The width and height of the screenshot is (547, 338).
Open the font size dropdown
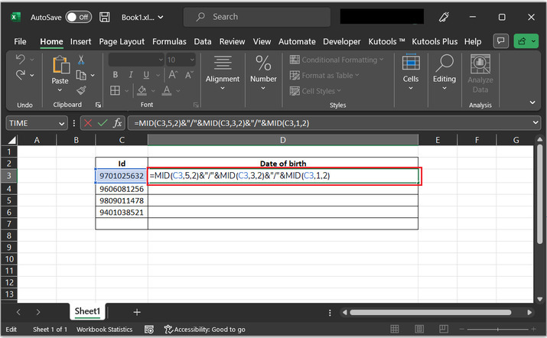click(192, 60)
